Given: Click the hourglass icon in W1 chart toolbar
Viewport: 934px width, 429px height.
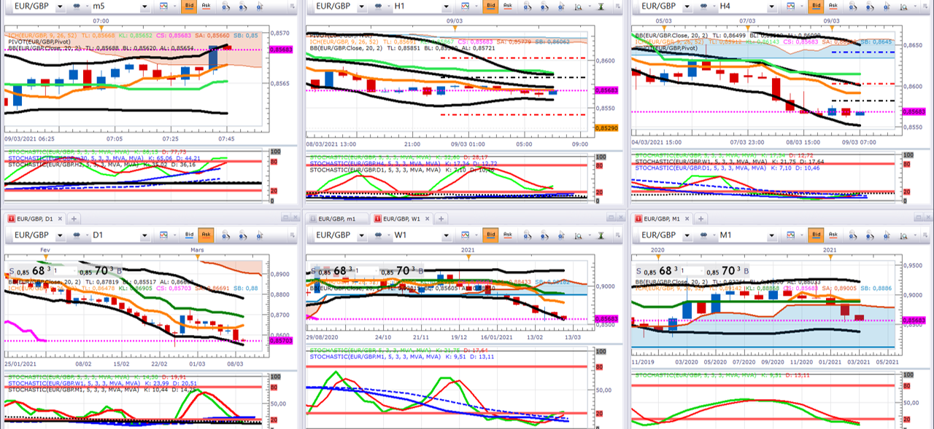Looking at the screenshot, I should coord(601,235).
